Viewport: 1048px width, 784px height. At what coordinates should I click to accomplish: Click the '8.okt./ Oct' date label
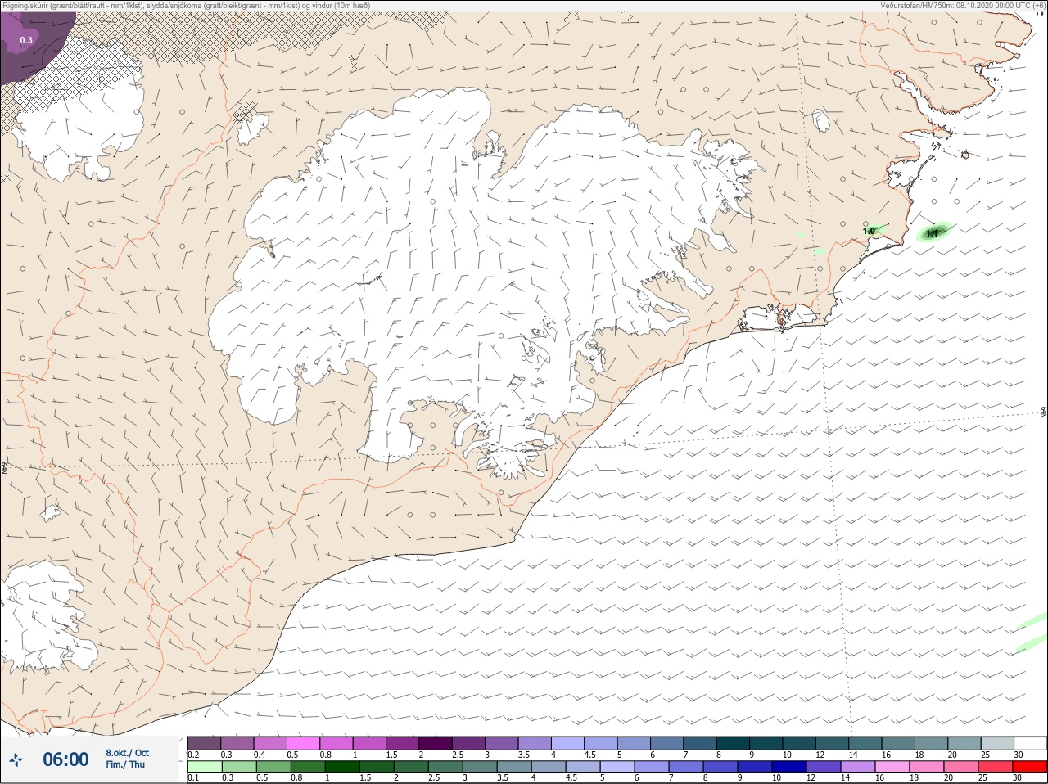127,753
